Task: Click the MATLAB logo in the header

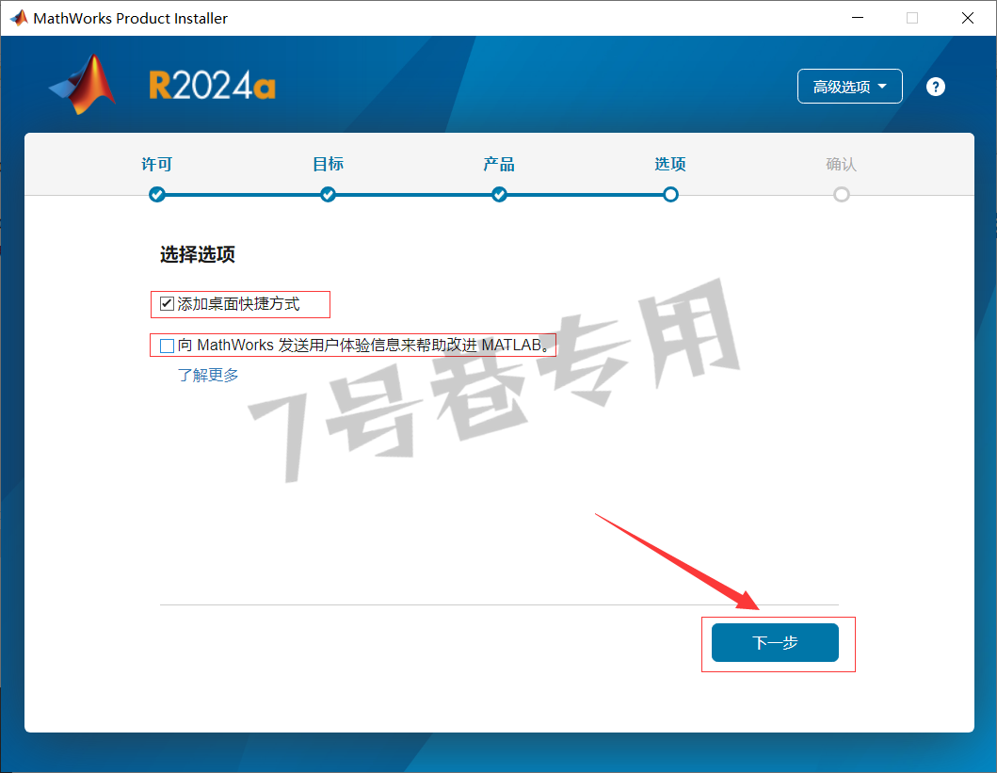Action: (83, 84)
